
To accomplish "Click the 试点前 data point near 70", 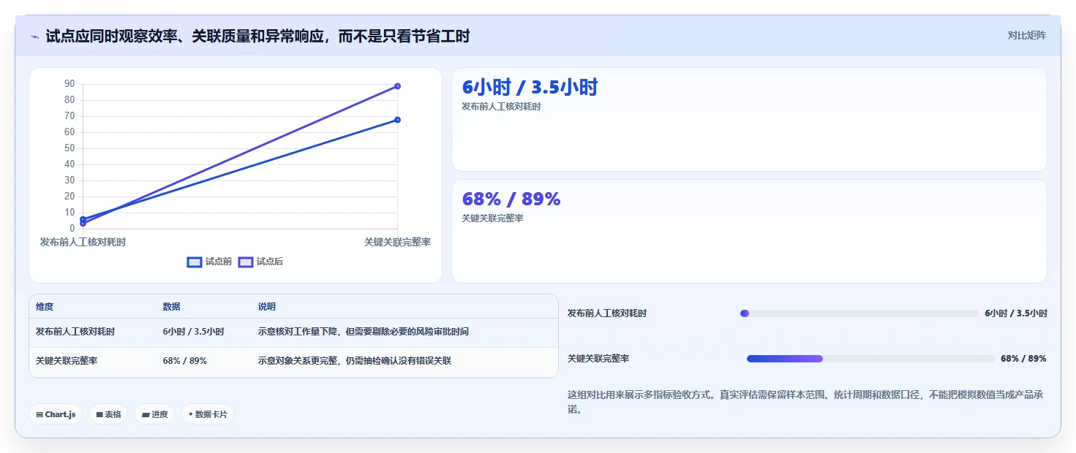I will (x=397, y=120).
